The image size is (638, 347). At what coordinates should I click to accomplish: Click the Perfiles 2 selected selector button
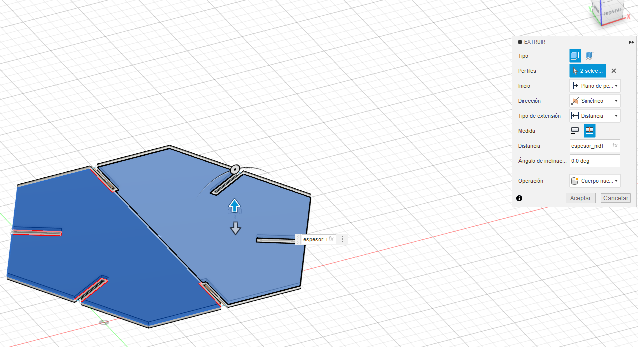[x=588, y=71]
